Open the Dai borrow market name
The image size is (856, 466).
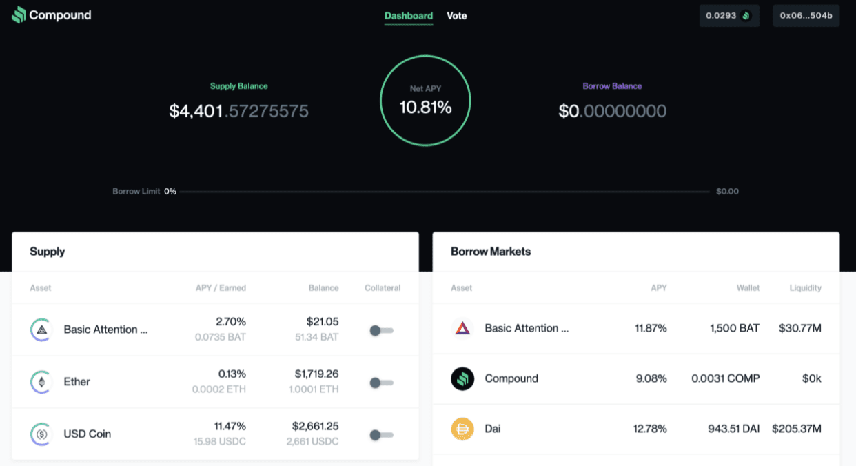[x=493, y=429]
